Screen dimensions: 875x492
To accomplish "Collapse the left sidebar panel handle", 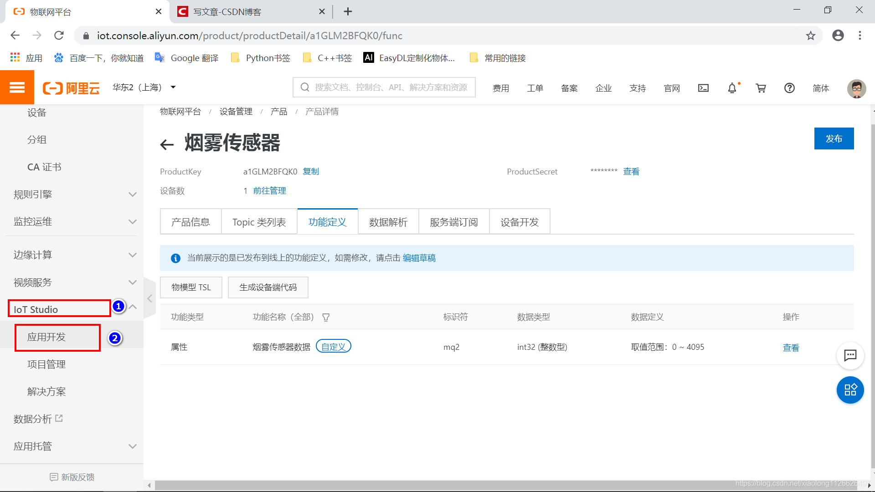I will click(x=149, y=299).
